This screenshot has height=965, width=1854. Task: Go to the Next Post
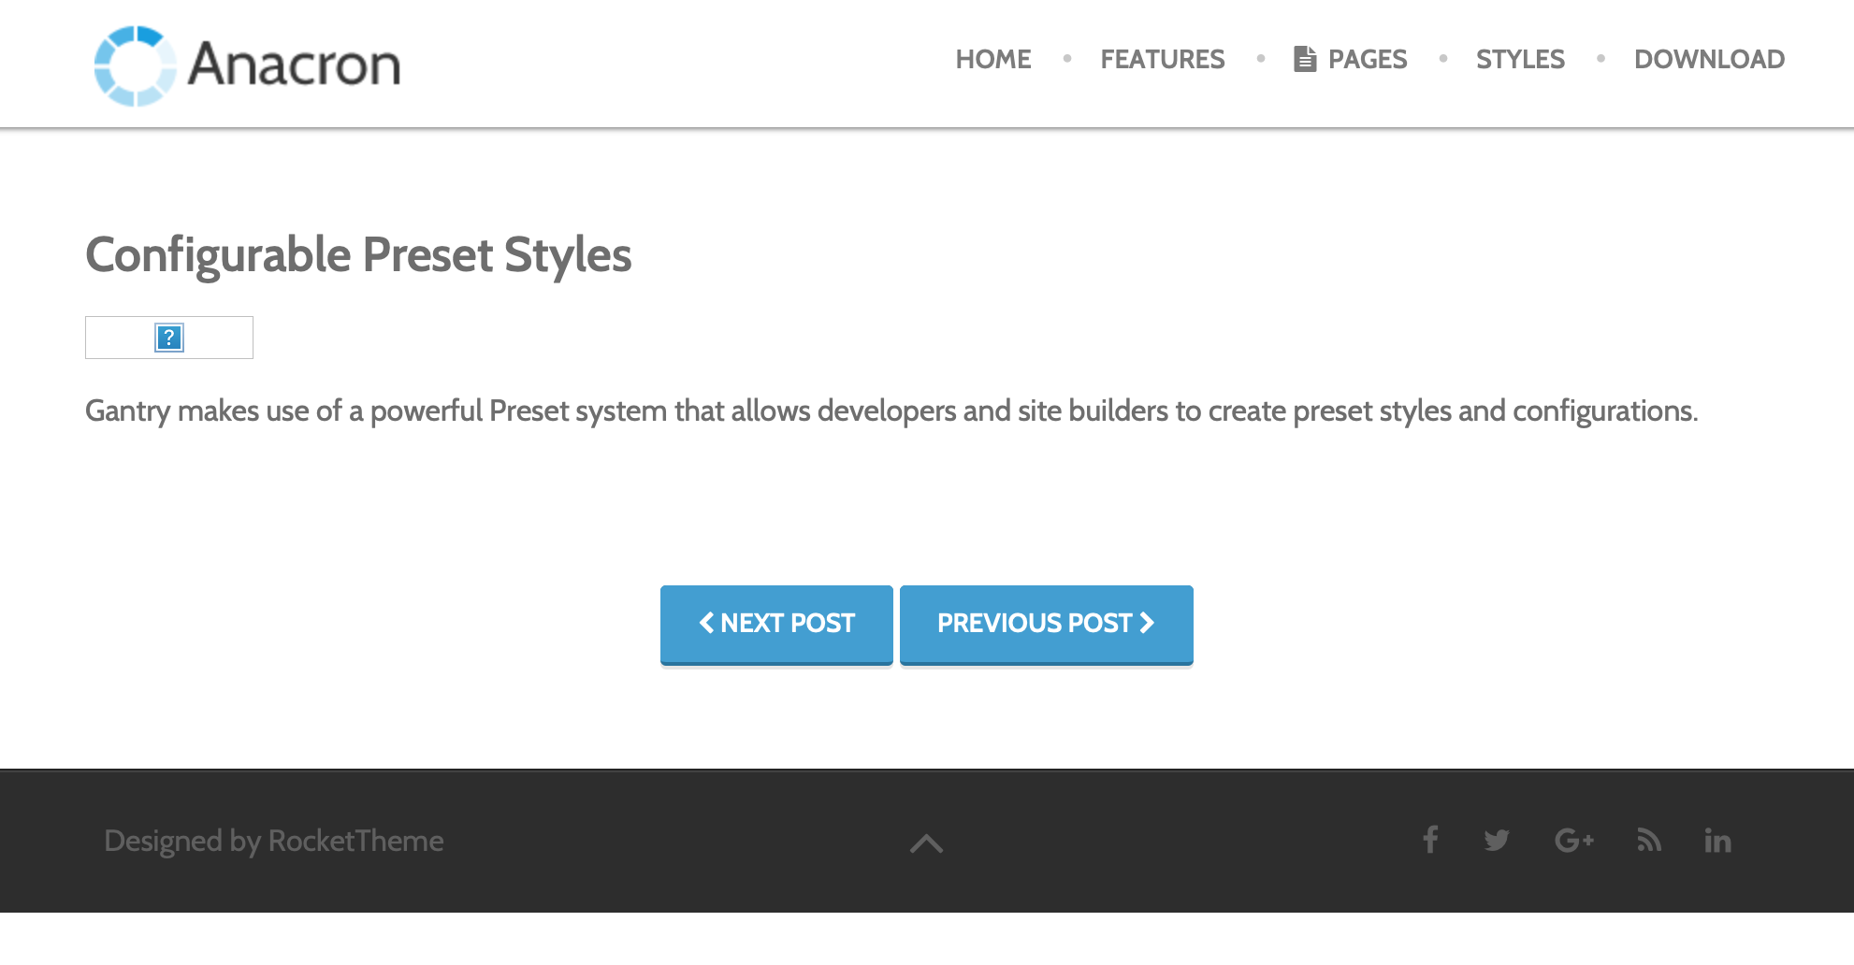point(776,624)
